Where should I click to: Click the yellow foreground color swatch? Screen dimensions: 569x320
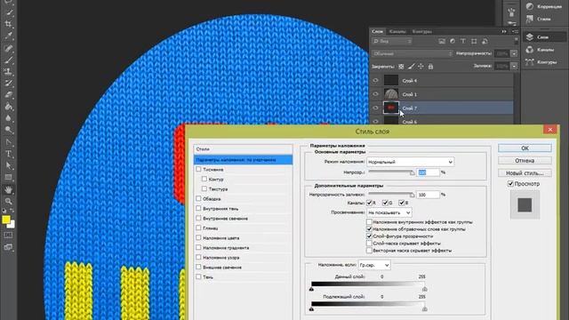[6, 220]
